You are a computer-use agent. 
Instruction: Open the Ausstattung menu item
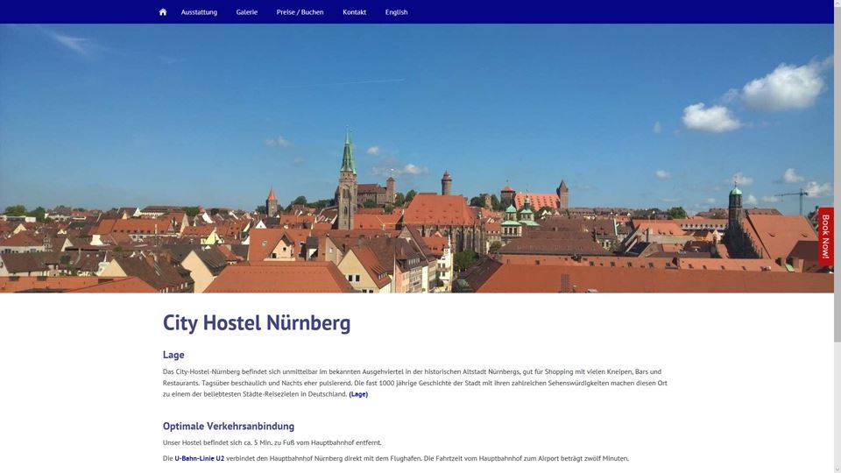click(199, 12)
